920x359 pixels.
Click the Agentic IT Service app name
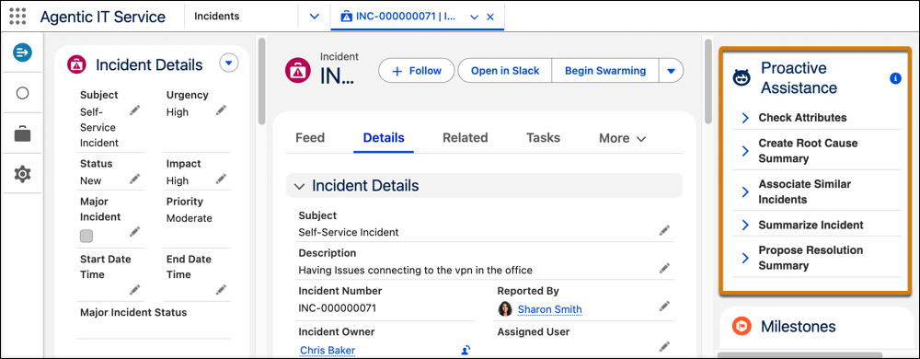pyautogui.click(x=103, y=17)
